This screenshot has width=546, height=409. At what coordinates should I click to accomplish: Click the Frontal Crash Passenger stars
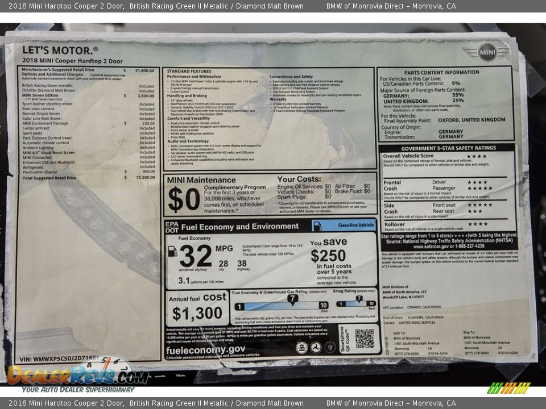[479, 189]
